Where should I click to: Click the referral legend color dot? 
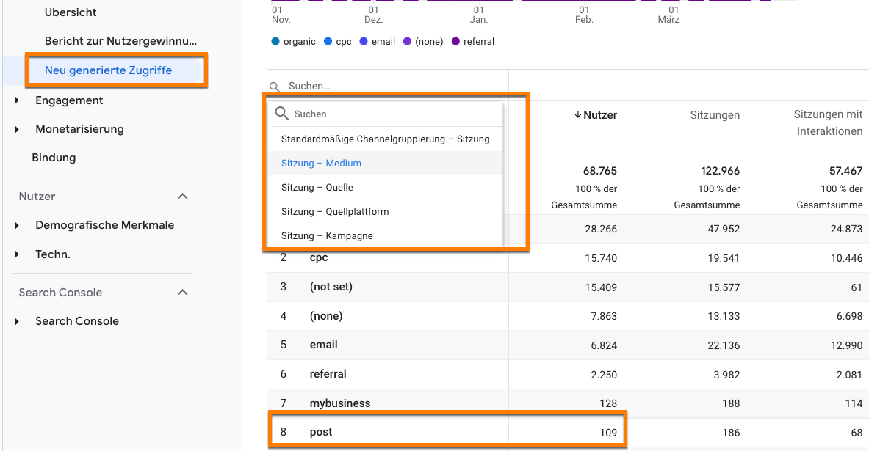(x=456, y=42)
